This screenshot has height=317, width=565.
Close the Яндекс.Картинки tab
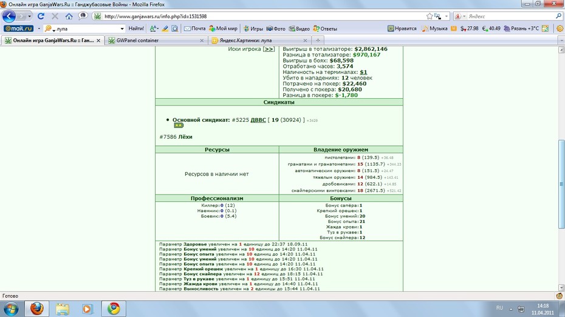tap(305, 41)
